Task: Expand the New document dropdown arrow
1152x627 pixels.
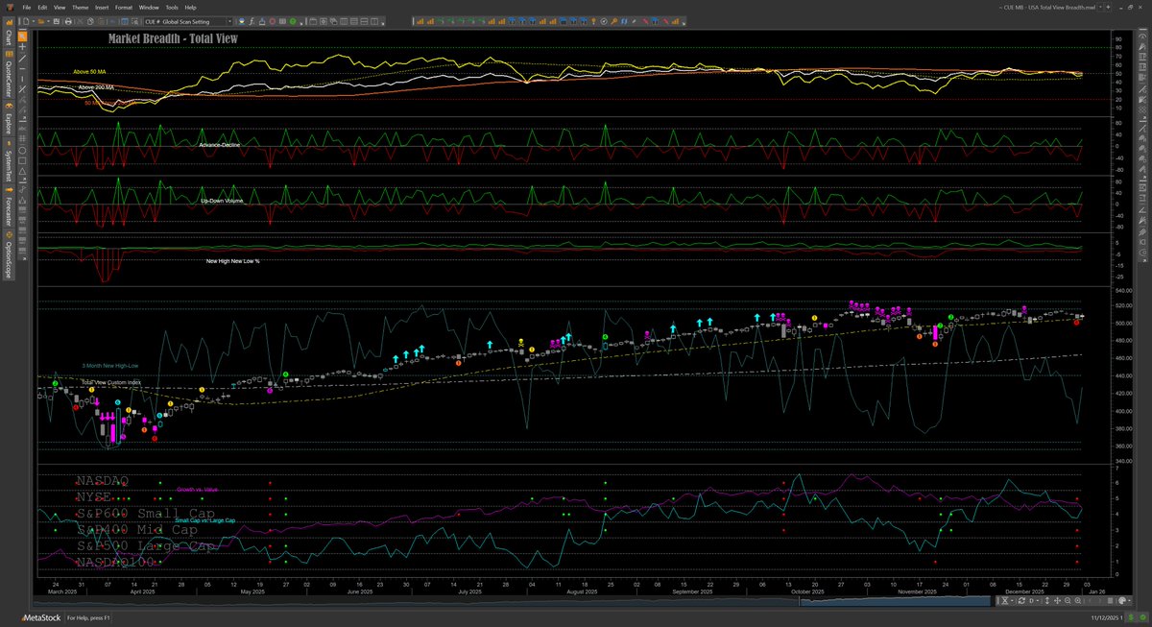Action: pyautogui.click(x=34, y=21)
